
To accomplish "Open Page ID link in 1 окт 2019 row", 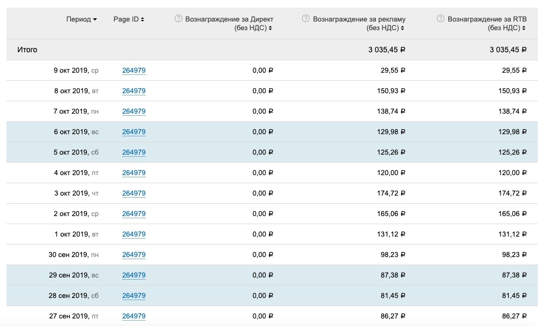I will tap(134, 234).
